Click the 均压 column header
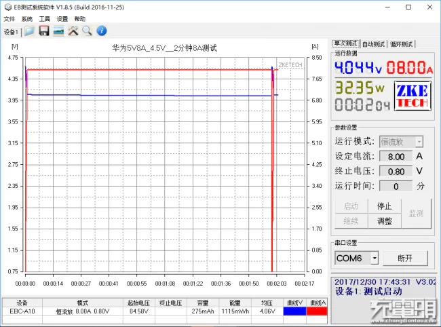 click(267, 303)
